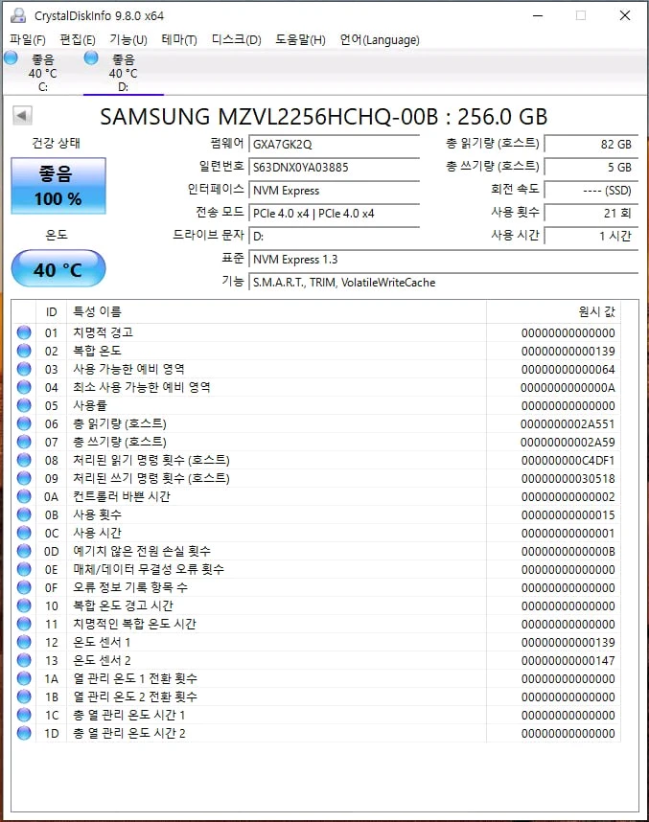Click the total host writes value 5 GB
The width and height of the screenshot is (649, 822).
coord(591,168)
